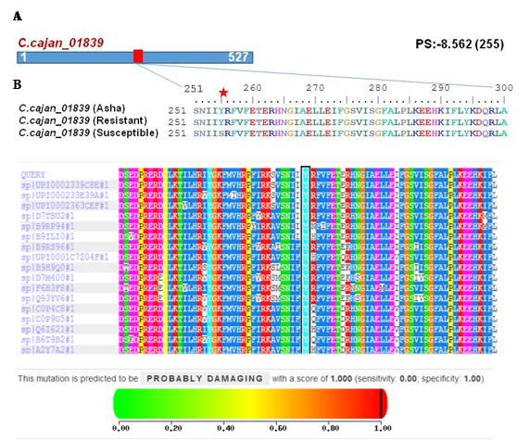
Task: Click the 270 ruler position label
Action: (x=315, y=88)
